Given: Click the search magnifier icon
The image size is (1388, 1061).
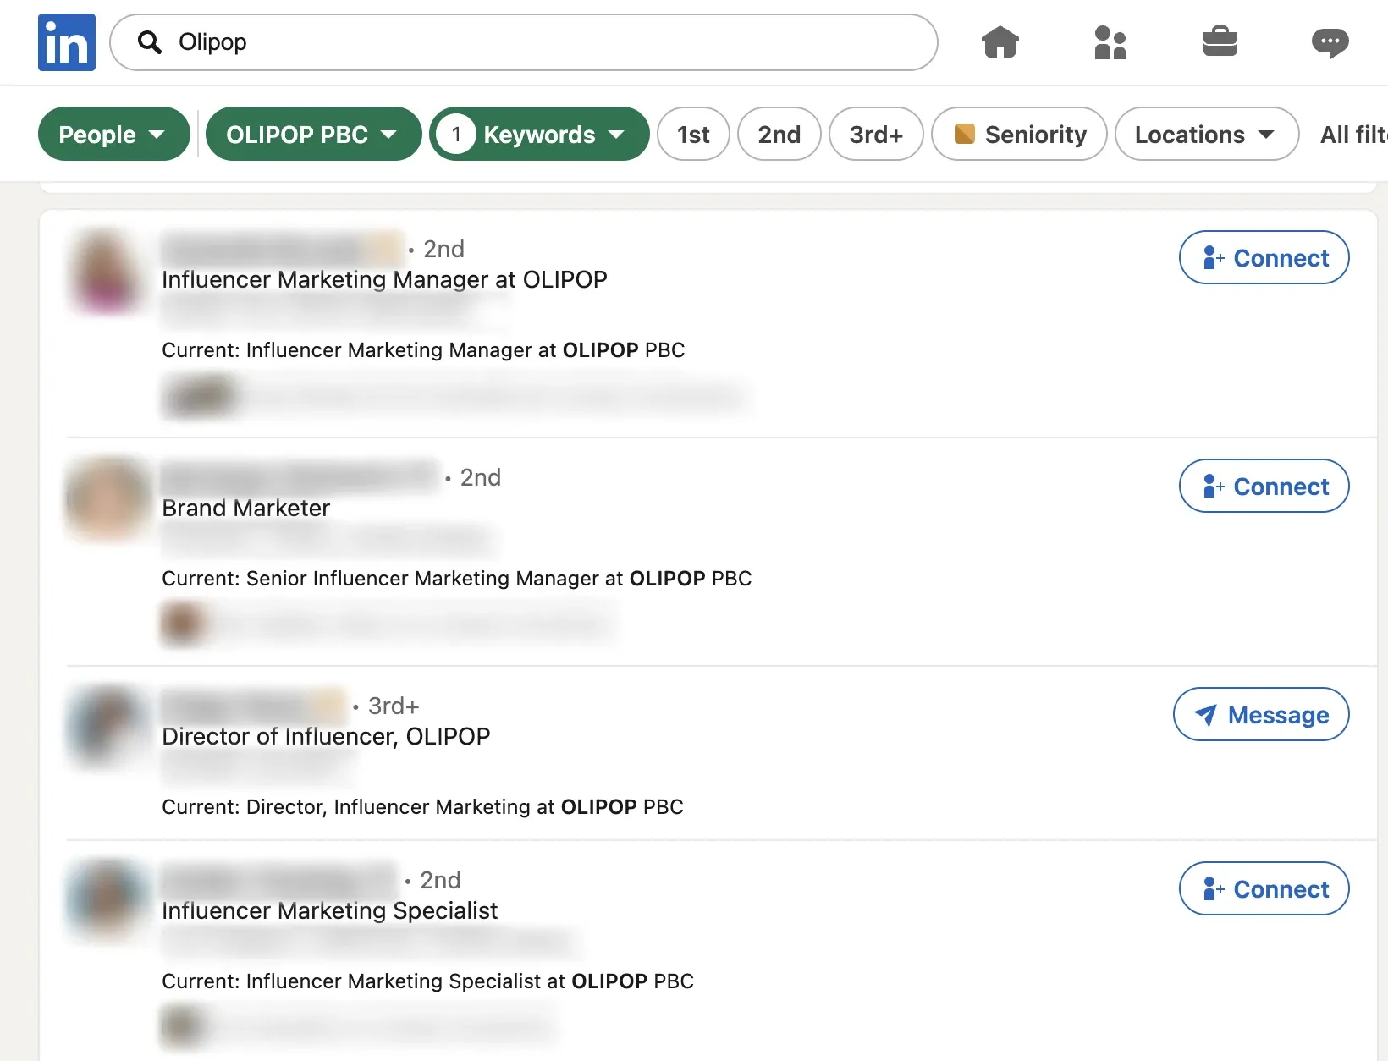Looking at the screenshot, I should pos(150,42).
